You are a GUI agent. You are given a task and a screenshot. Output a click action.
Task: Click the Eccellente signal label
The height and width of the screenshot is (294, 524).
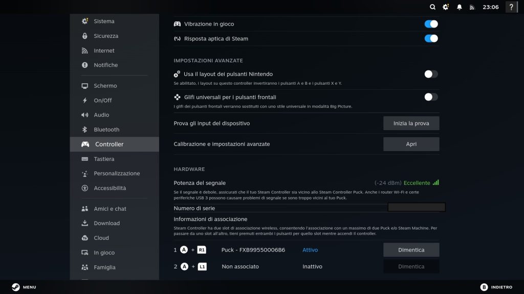click(417, 183)
